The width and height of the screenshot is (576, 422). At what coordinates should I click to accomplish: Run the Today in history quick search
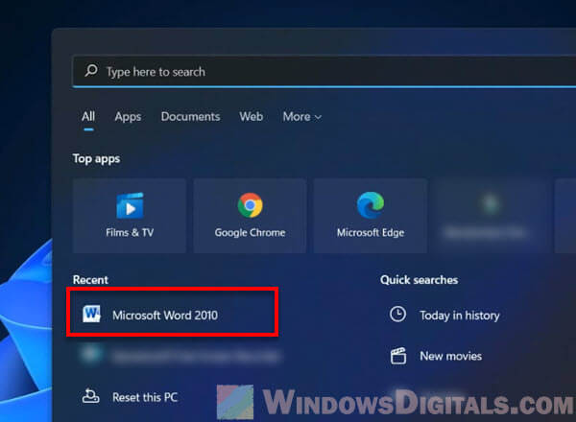pyautogui.click(x=444, y=315)
